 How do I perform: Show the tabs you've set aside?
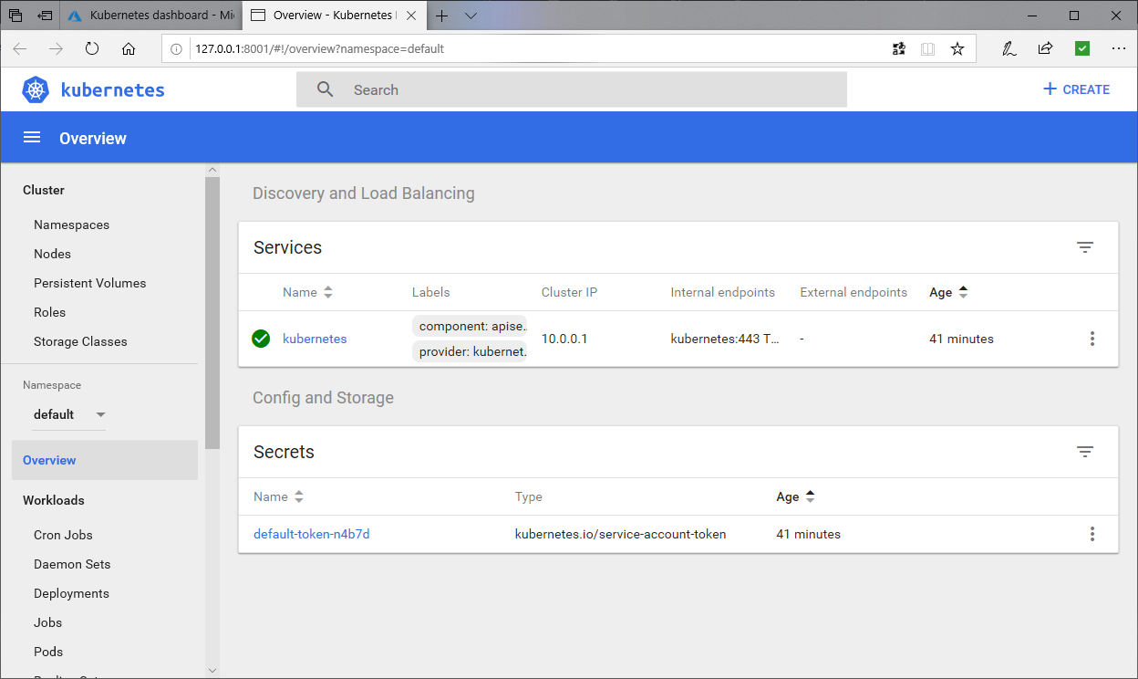point(16,16)
